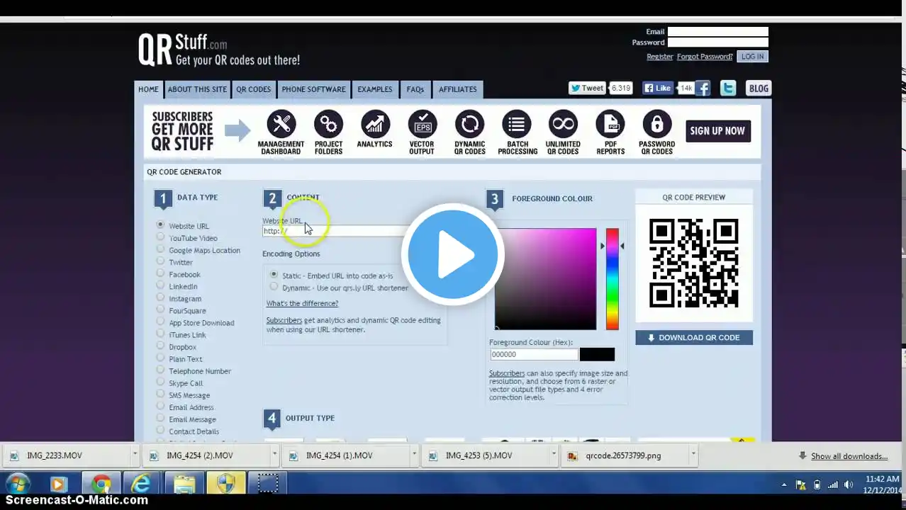Viewport: 906px width, 510px height.
Task: Open the AFFILIATES tab
Action: click(457, 89)
